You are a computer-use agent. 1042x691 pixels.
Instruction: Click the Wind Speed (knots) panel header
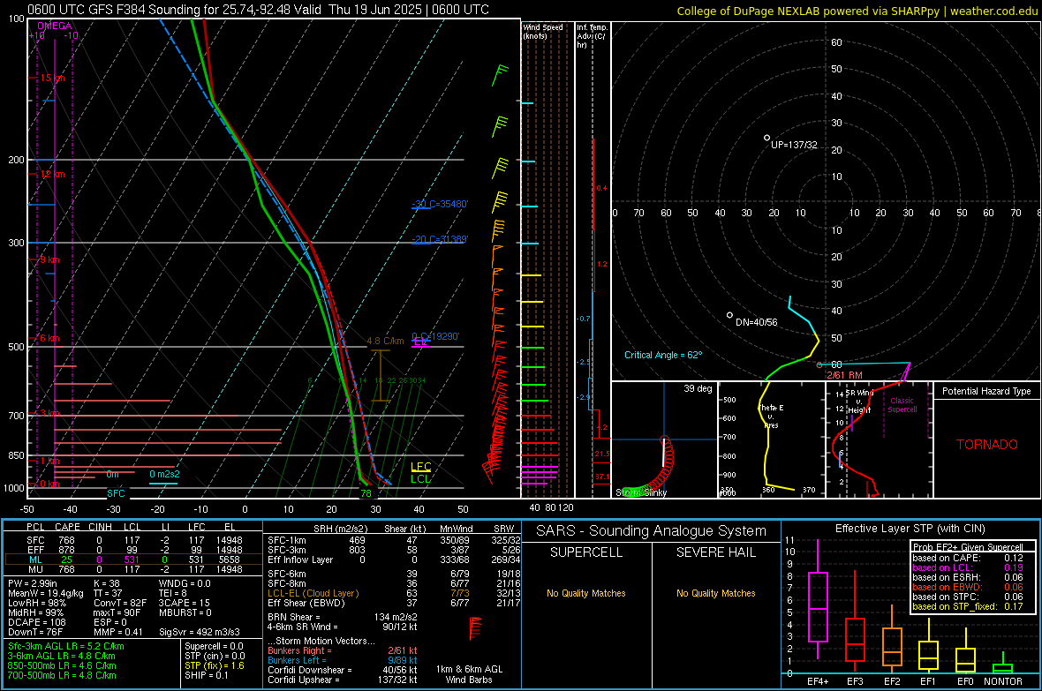pyautogui.click(x=543, y=31)
